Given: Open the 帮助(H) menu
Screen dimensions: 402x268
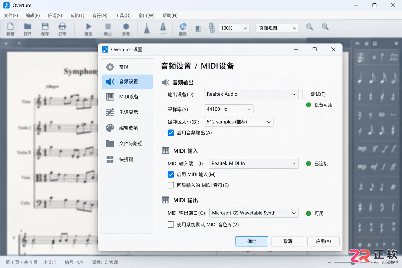Looking at the screenshot, I should (x=170, y=15).
